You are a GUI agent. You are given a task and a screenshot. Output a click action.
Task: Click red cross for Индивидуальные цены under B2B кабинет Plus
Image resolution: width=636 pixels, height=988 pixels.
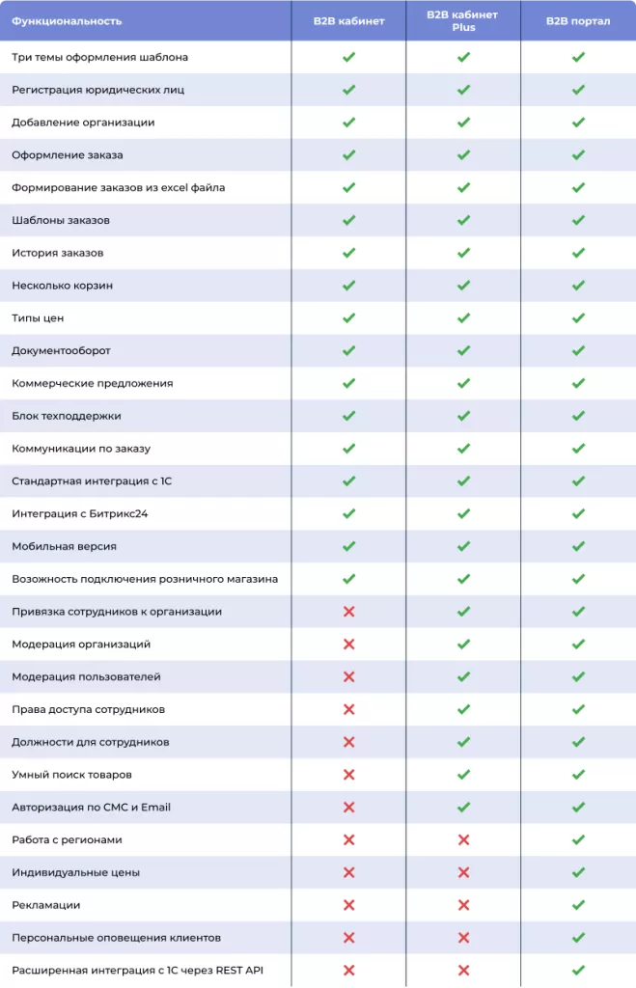coord(463,872)
